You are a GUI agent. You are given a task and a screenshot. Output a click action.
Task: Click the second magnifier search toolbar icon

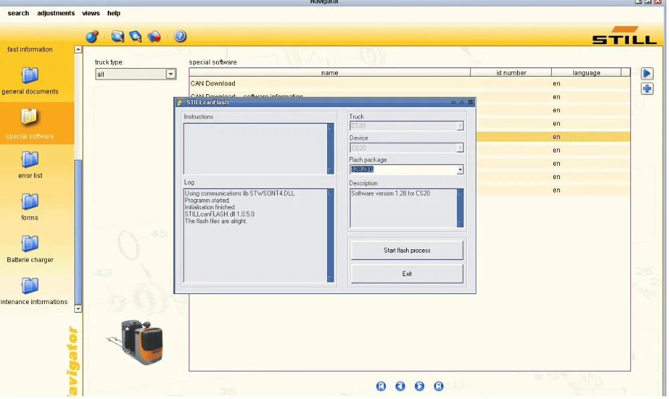135,36
